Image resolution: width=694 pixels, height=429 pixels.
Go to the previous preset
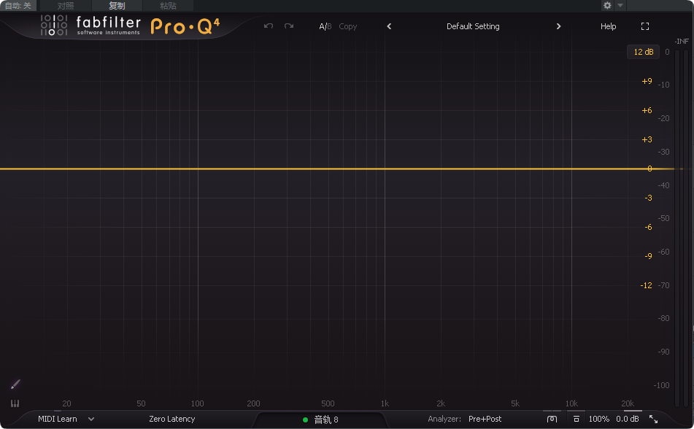389,26
